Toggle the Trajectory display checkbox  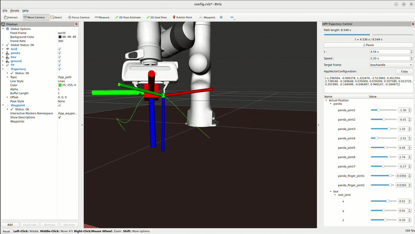coord(60,69)
